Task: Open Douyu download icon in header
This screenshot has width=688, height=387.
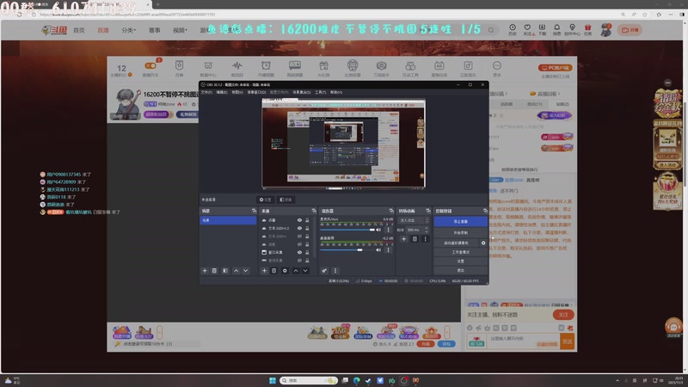Action: [x=543, y=29]
